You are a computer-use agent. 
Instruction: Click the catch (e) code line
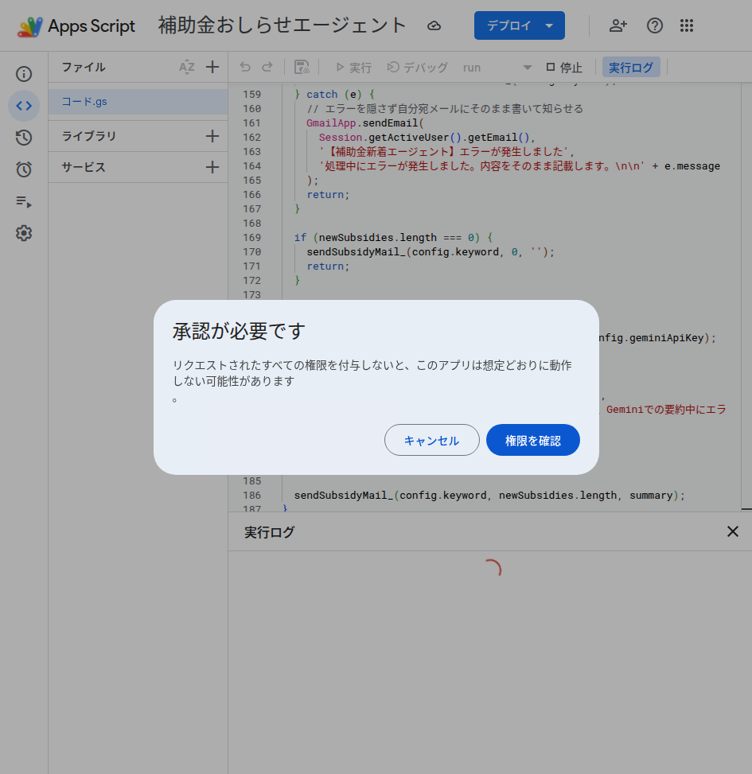tap(334, 95)
